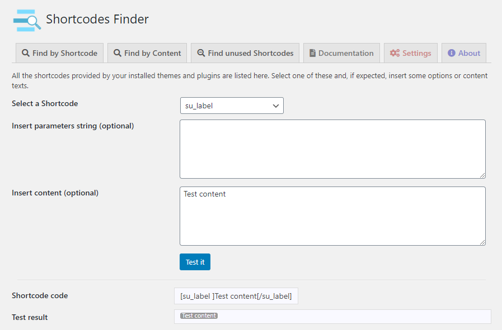Click the Shortcodes Finder page title
502x330 pixels.
pos(97,19)
